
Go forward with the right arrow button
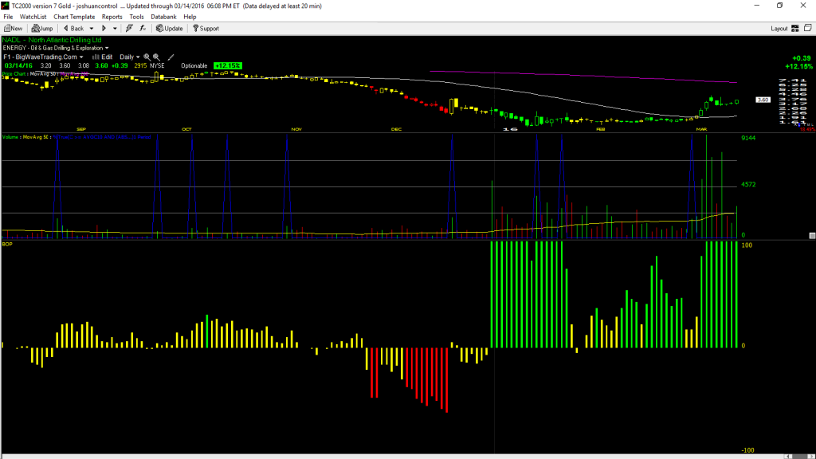[x=104, y=29]
